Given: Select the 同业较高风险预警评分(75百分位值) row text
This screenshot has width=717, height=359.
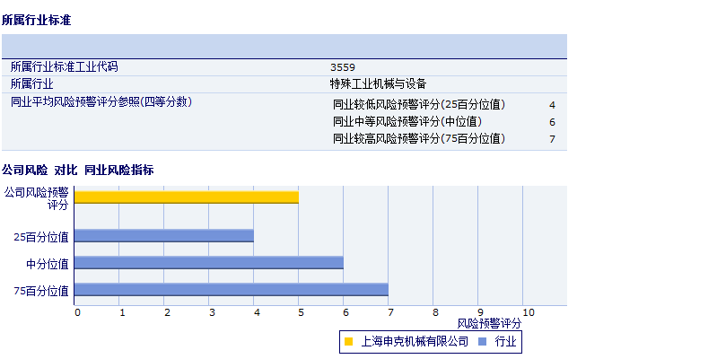Looking at the screenshot, I should click(x=419, y=139).
